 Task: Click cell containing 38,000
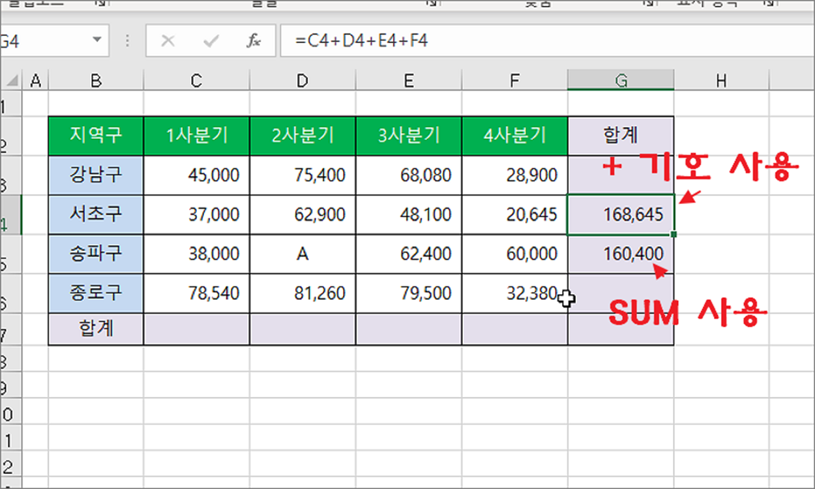click(x=196, y=254)
